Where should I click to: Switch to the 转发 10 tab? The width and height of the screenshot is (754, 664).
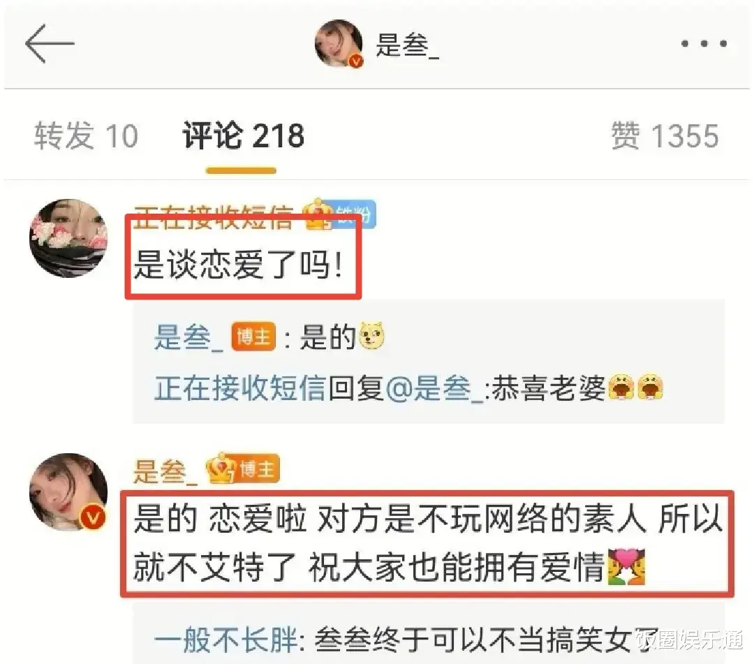click(x=87, y=135)
